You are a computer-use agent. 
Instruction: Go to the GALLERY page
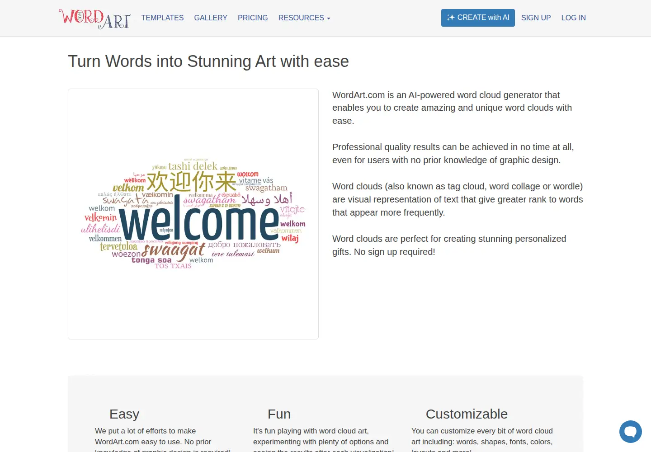tap(211, 18)
